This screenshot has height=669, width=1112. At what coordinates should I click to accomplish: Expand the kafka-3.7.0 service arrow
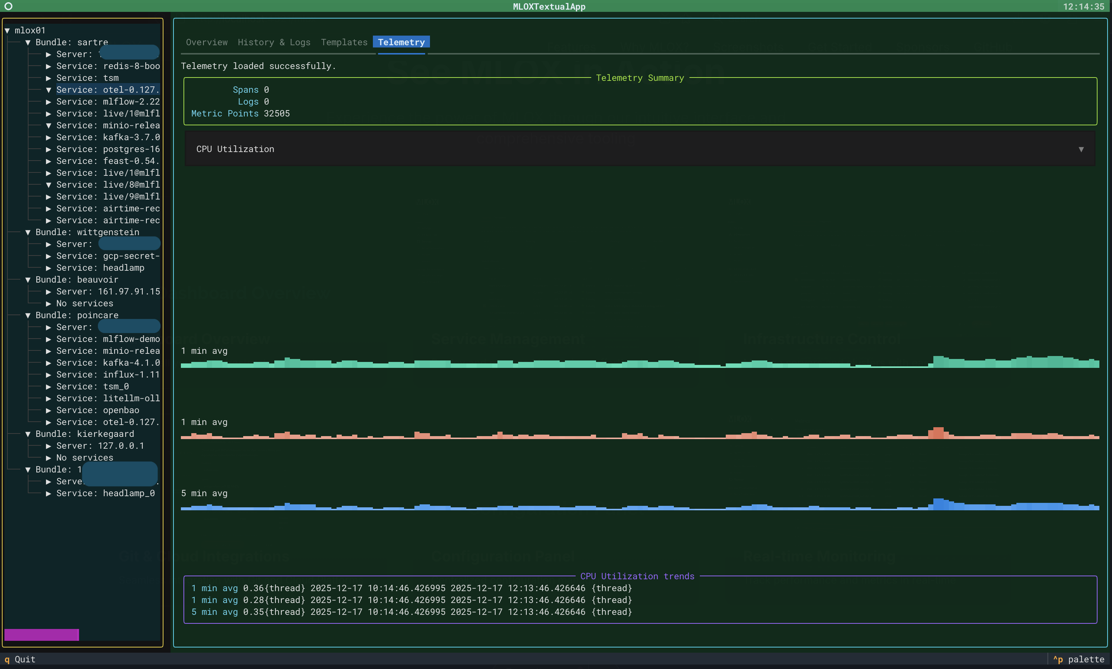48,138
